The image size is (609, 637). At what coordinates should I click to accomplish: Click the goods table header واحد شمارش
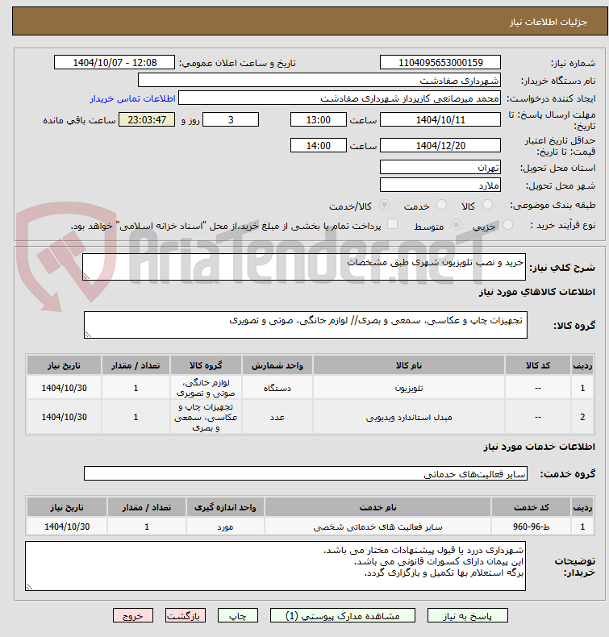277,365
